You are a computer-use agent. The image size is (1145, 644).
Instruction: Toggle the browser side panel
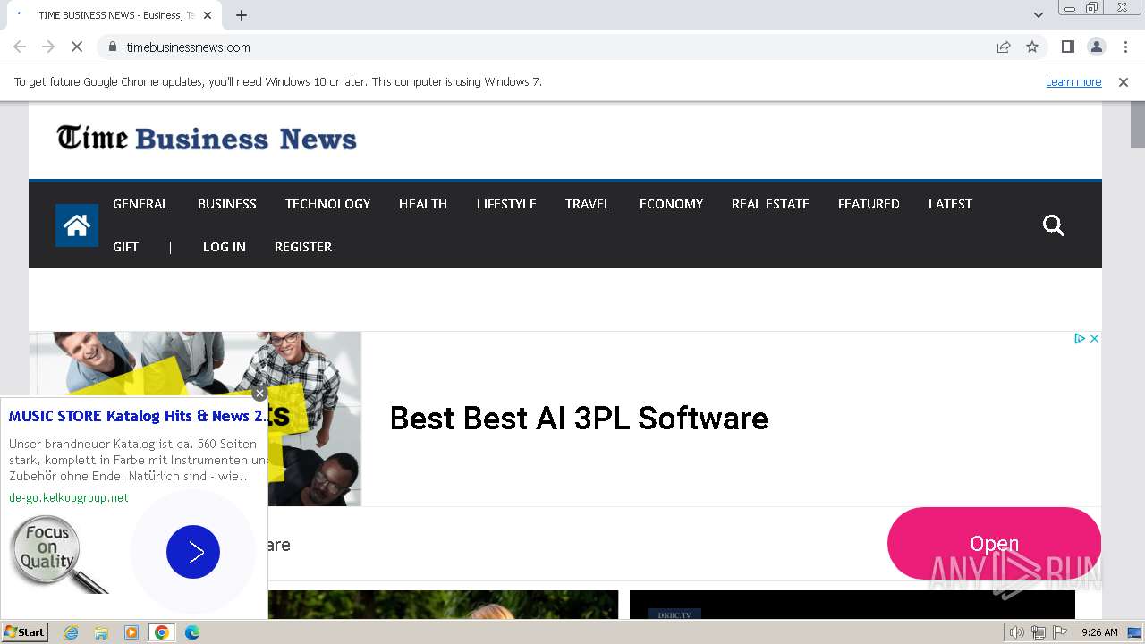(x=1067, y=47)
